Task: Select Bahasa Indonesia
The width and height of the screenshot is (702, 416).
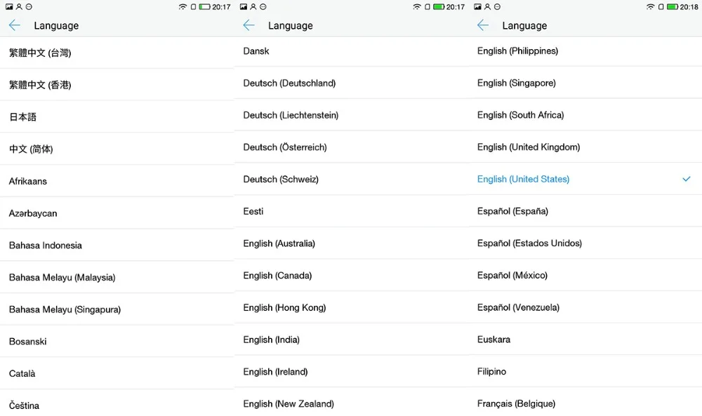Action: (x=117, y=245)
